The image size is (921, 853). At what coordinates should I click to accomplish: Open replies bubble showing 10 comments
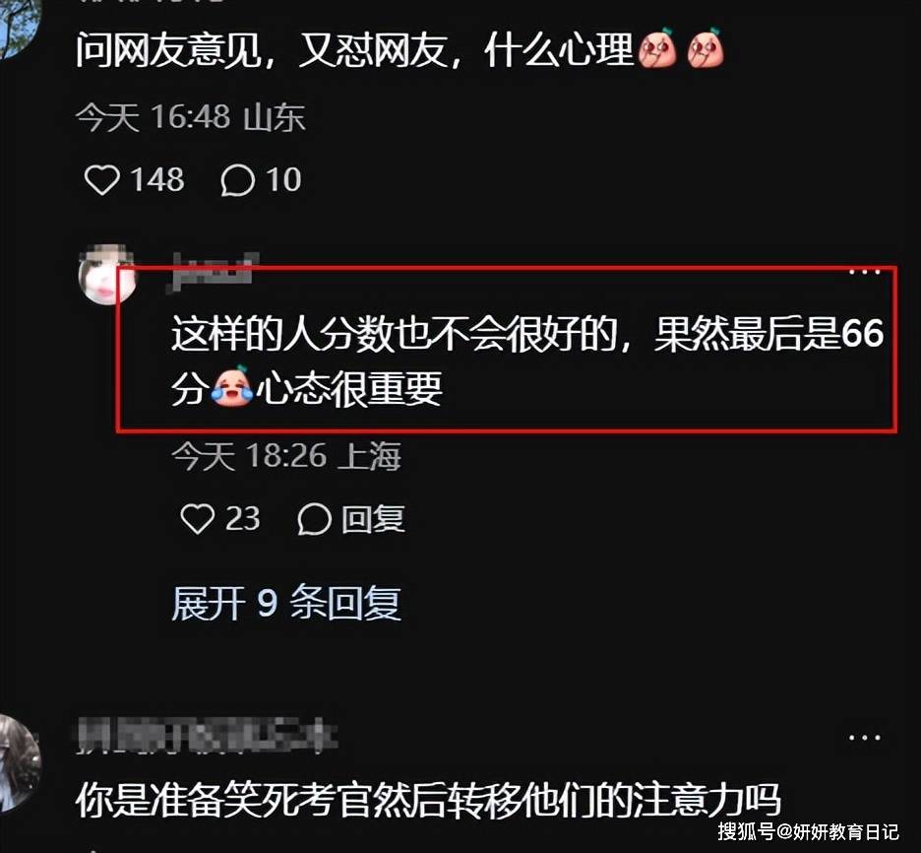(237, 180)
